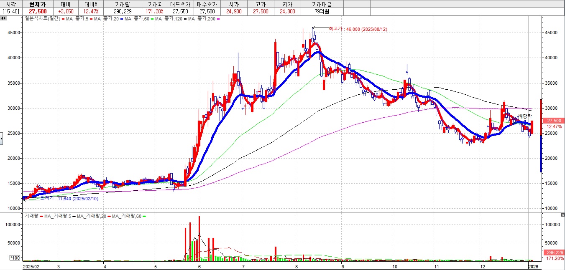Image resolution: width=565 pixels, height=270 pixels.
Task: Click the bold 27,500 value under 현재가
Action: tap(38, 11)
